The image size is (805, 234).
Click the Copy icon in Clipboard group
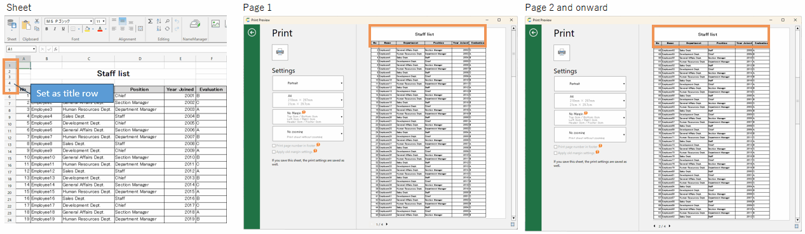pyautogui.click(x=37, y=29)
